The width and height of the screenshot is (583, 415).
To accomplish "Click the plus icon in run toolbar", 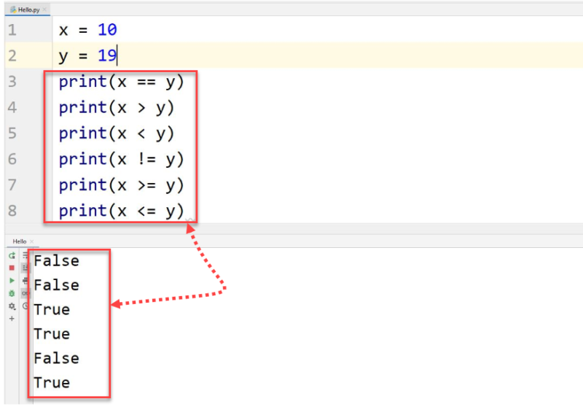I will [12, 319].
